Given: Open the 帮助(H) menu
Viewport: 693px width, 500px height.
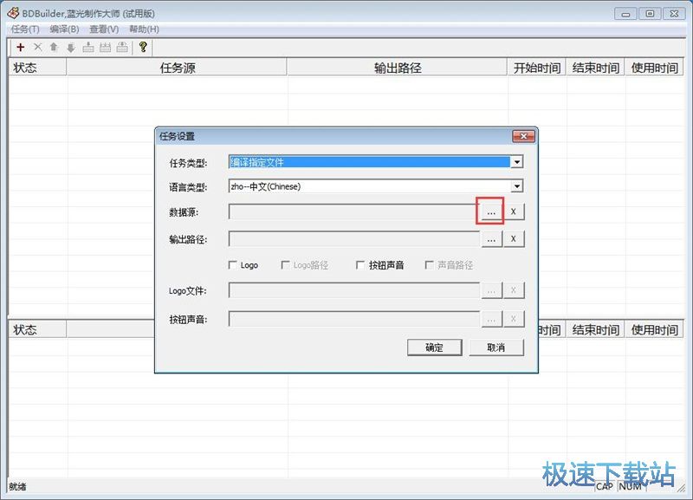Looking at the screenshot, I should coord(144,29).
